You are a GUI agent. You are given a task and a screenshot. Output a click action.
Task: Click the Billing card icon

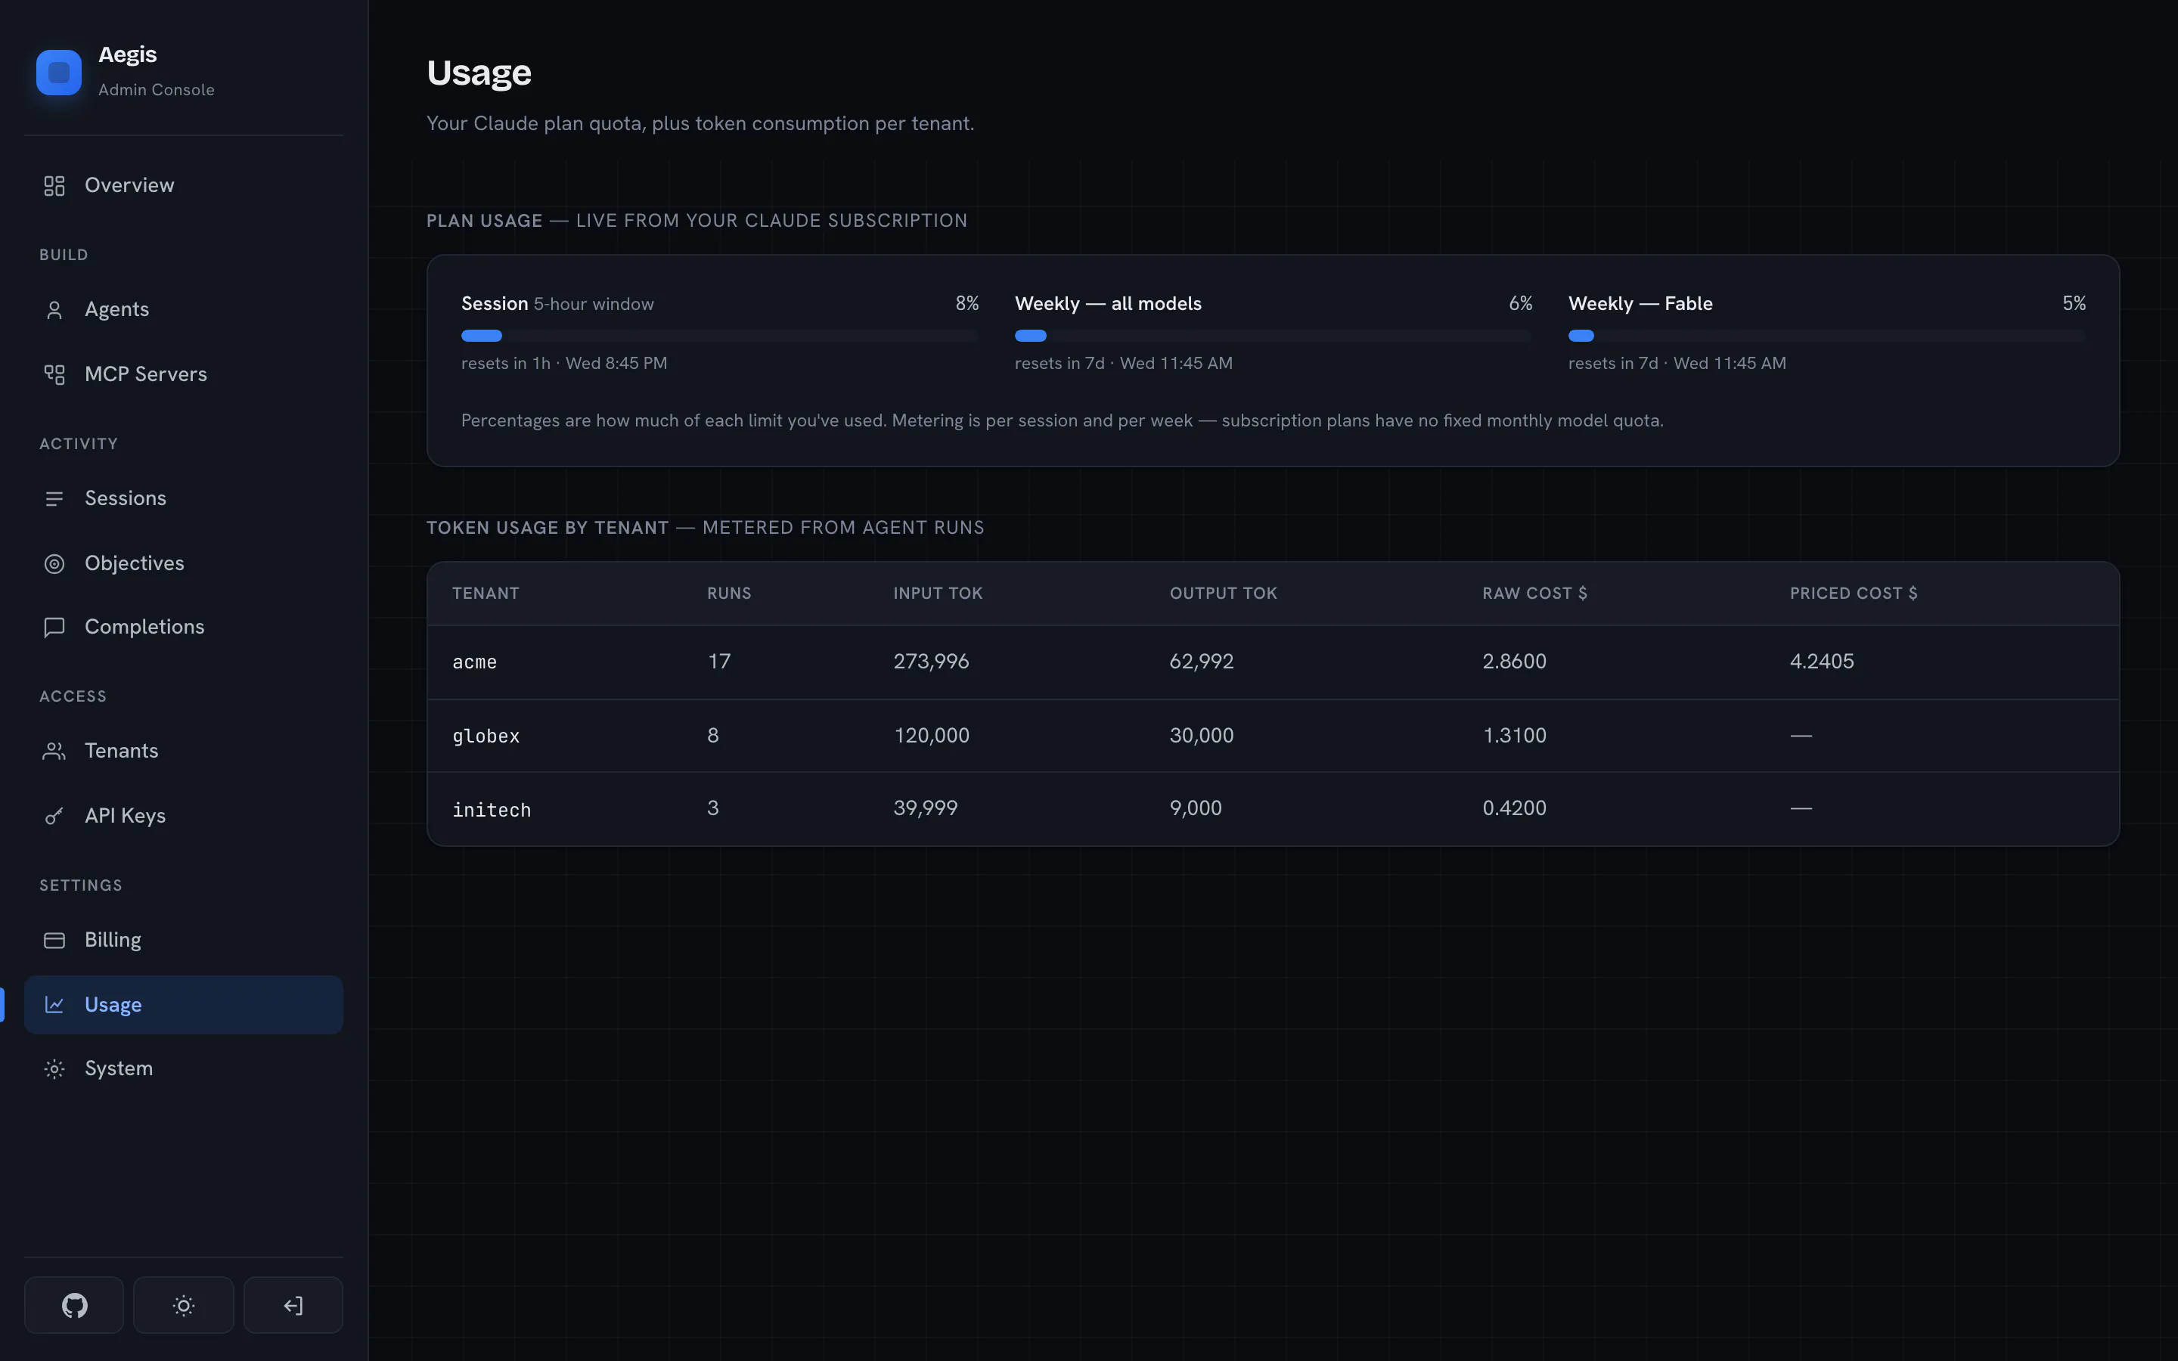click(54, 941)
